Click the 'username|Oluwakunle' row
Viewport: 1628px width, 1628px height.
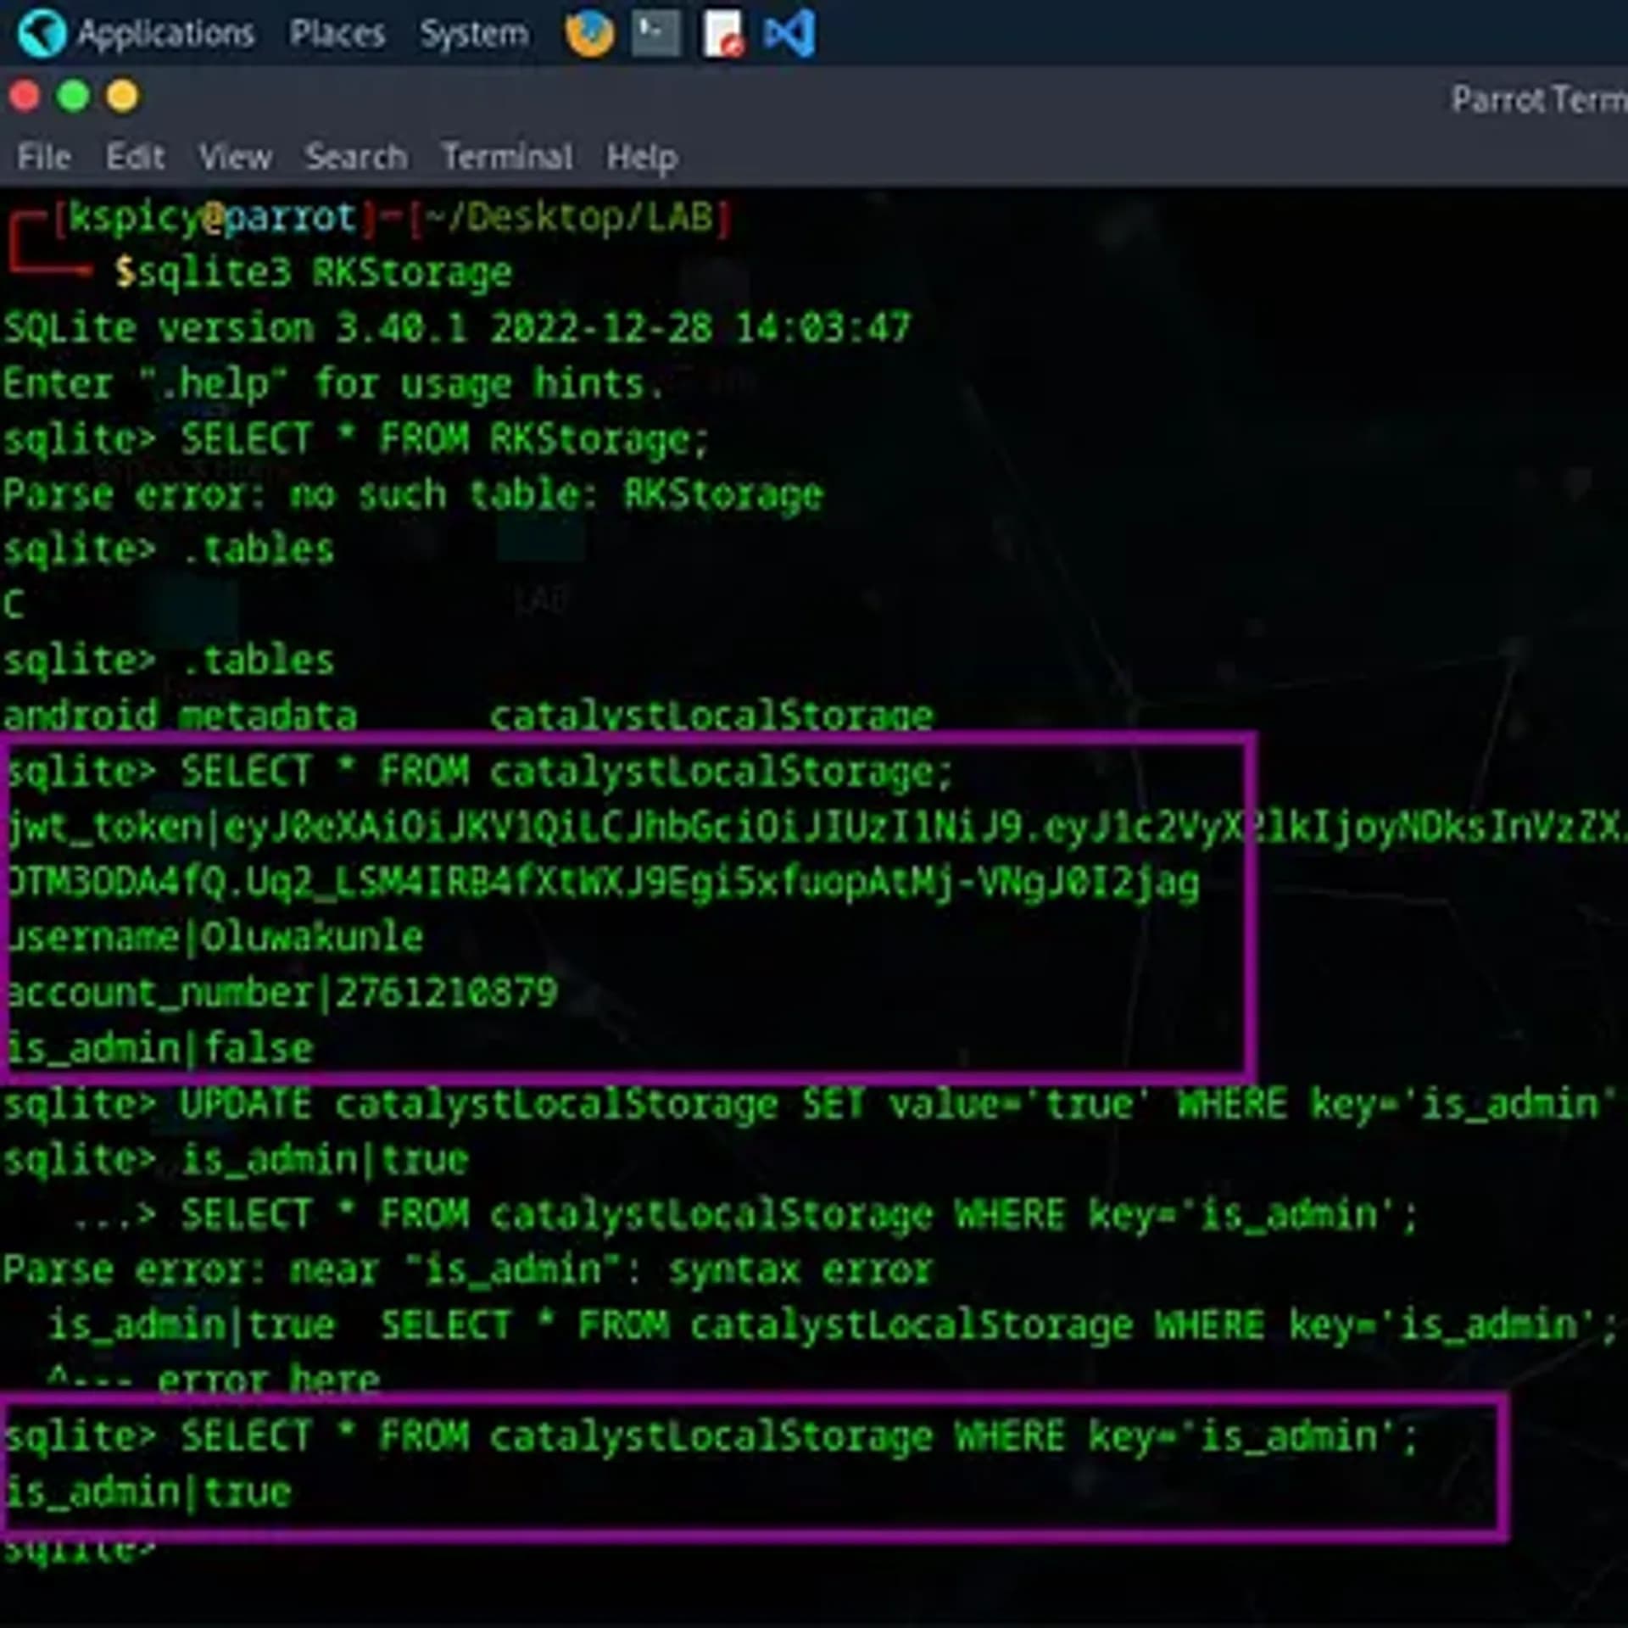click(215, 937)
